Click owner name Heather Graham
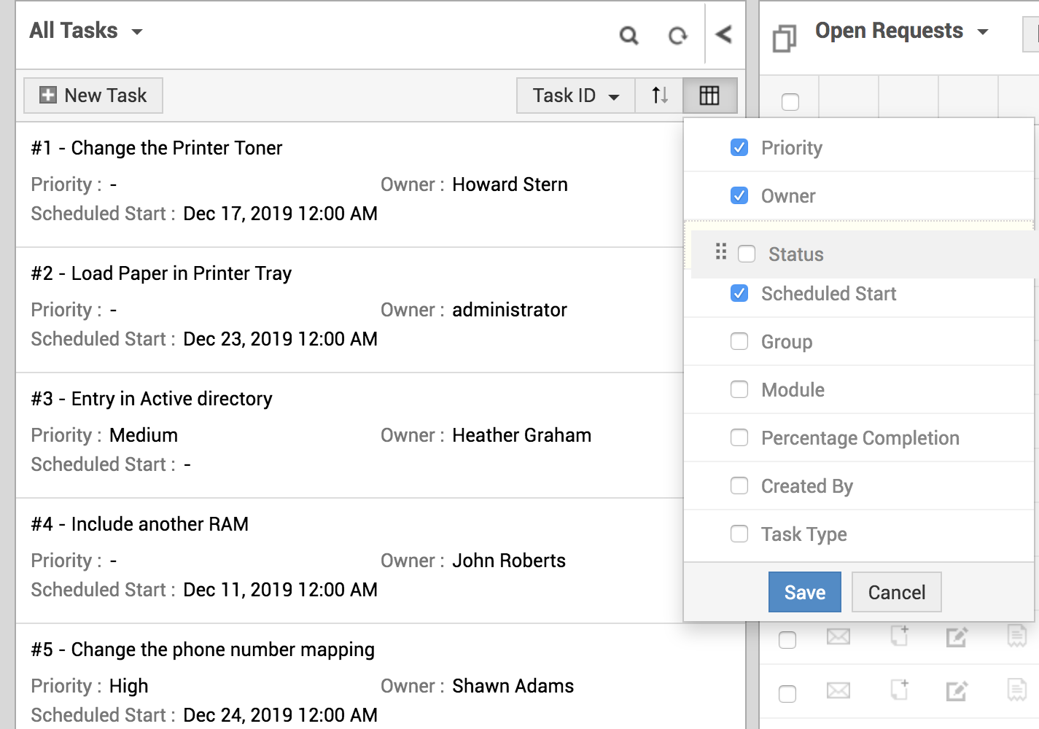The height and width of the screenshot is (729, 1039). pyautogui.click(x=522, y=435)
